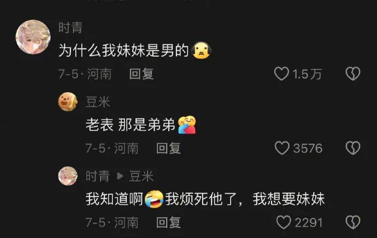377x238 pixels.
Task: Open username 时青 on top comment
Action: pyautogui.click(x=70, y=27)
